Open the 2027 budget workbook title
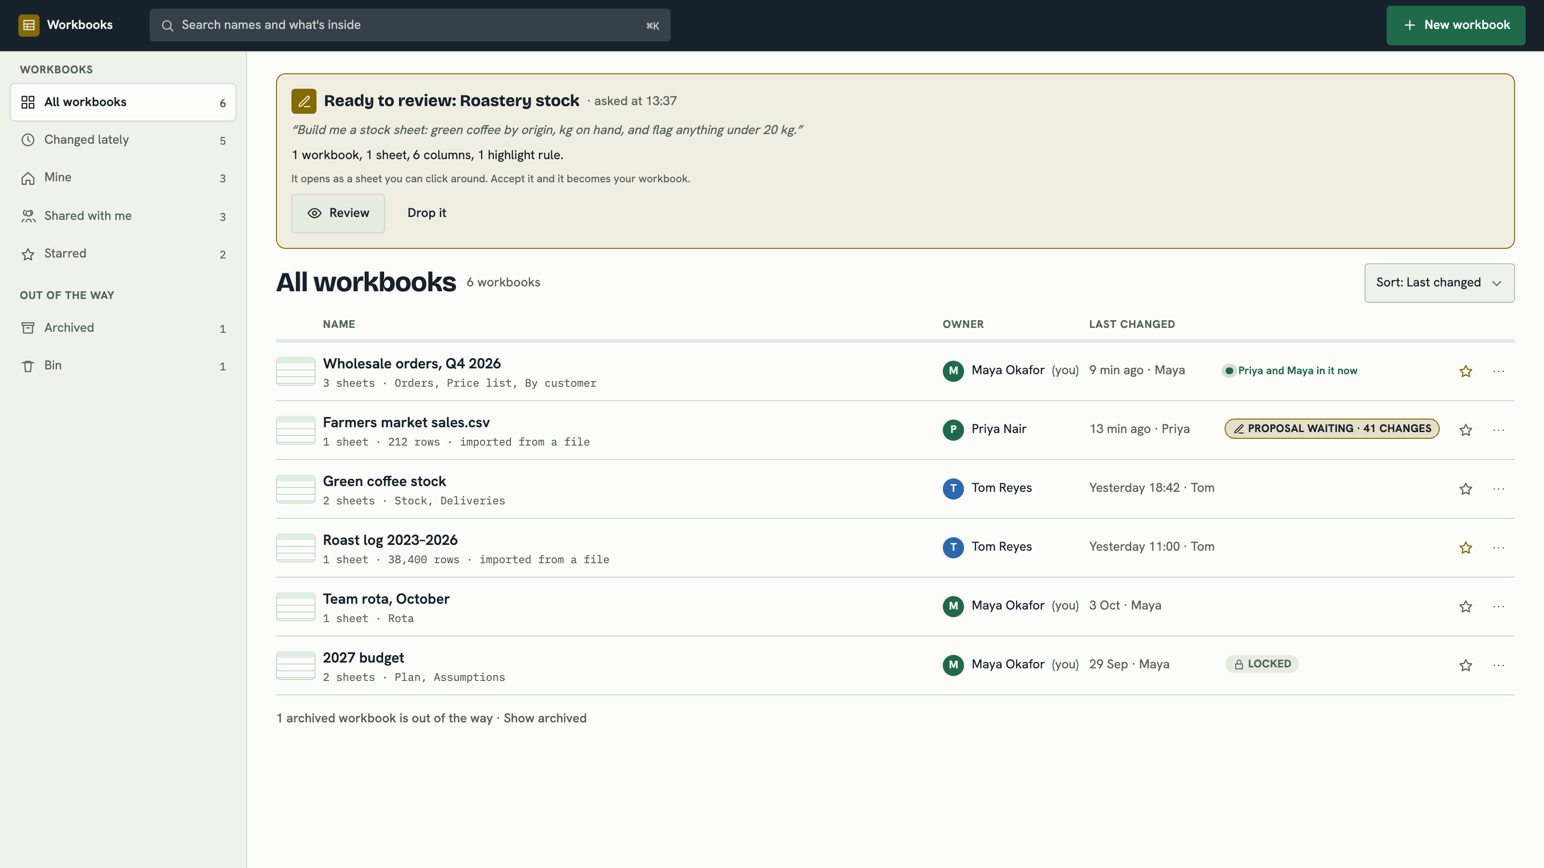The height and width of the screenshot is (868, 1544). pyautogui.click(x=363, y=658)
